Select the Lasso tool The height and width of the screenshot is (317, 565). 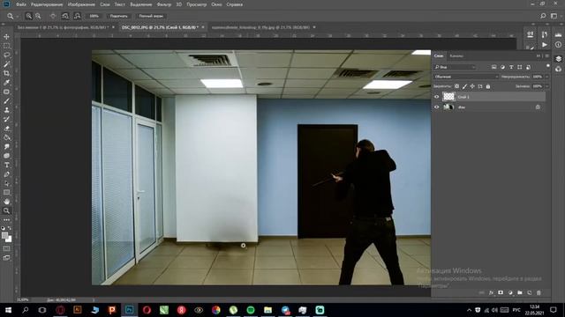pyautogui.click(x=6, y=55)
